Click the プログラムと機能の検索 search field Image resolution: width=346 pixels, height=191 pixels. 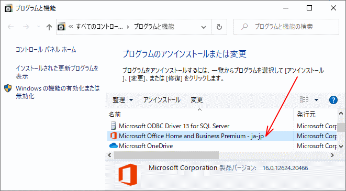[x=286, y=27]
